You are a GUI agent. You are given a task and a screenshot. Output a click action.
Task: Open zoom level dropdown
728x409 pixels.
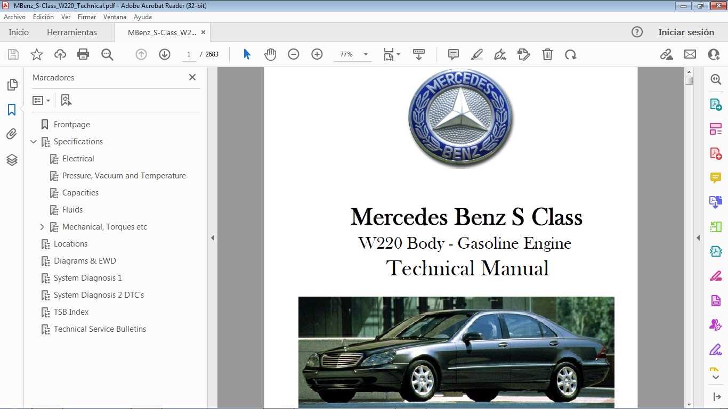[366, 54]
